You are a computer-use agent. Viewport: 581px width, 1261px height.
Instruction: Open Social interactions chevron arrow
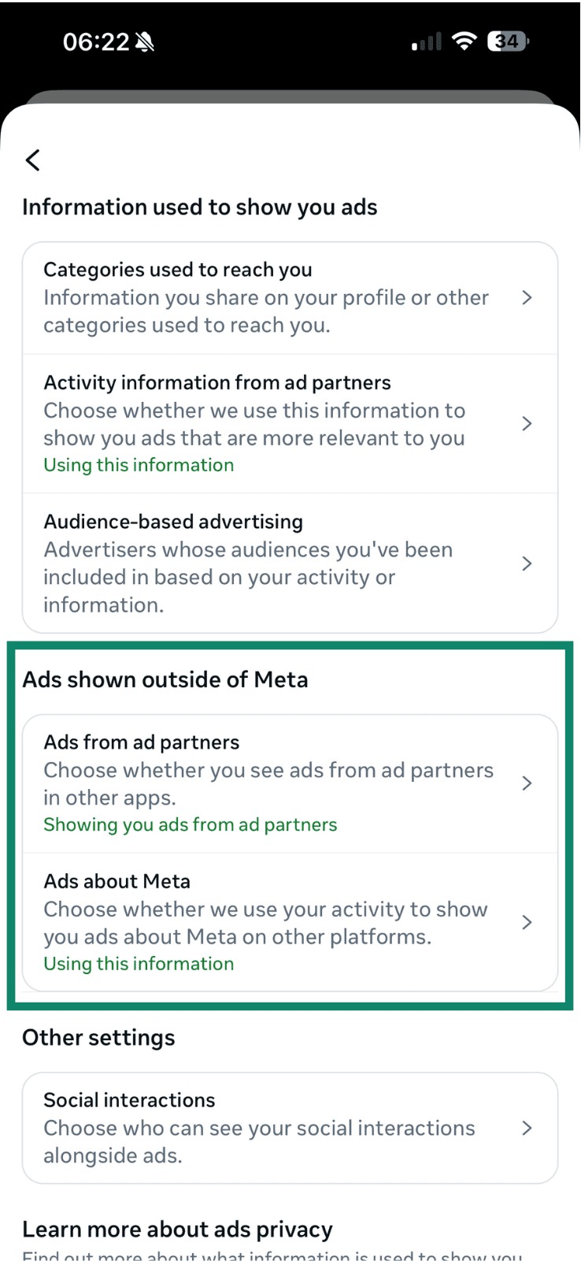click(x=527, y=1128)
